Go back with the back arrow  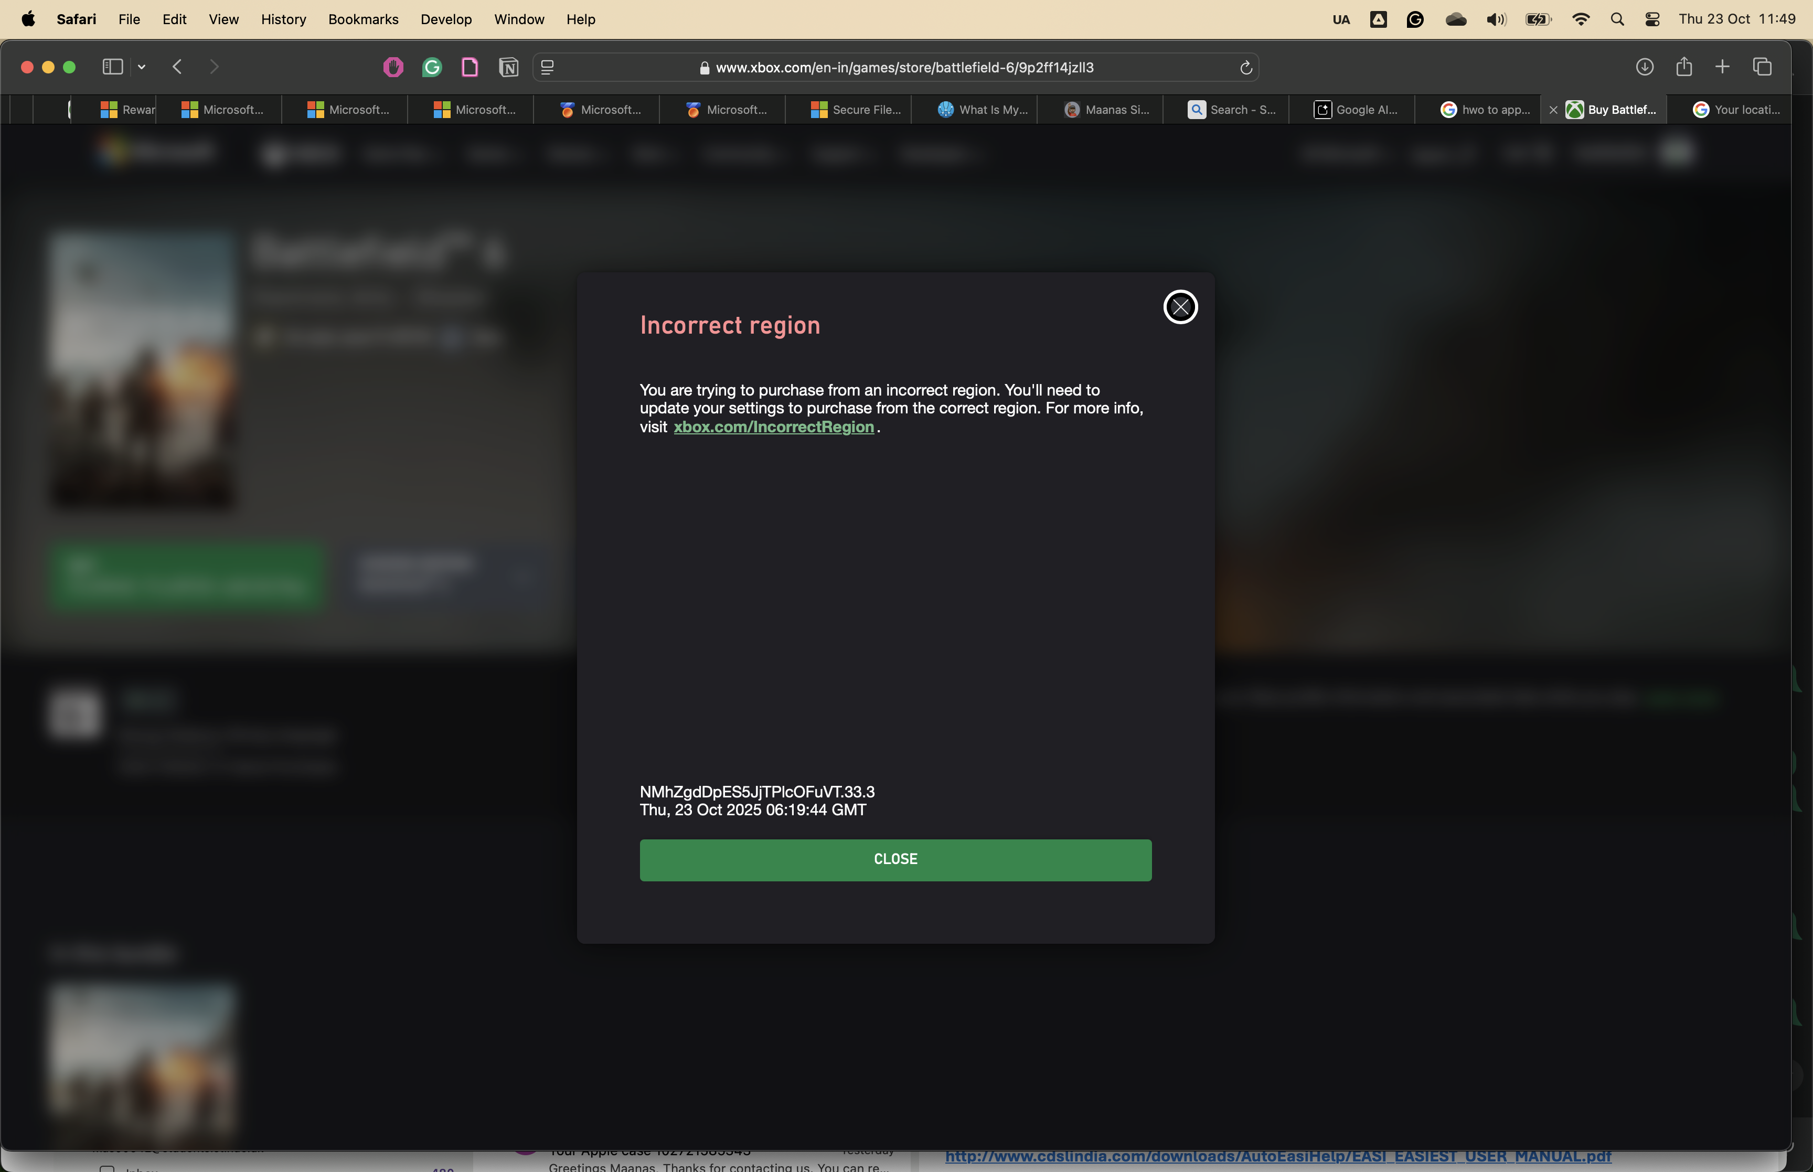pyautogui.click(x=177, y=67)
